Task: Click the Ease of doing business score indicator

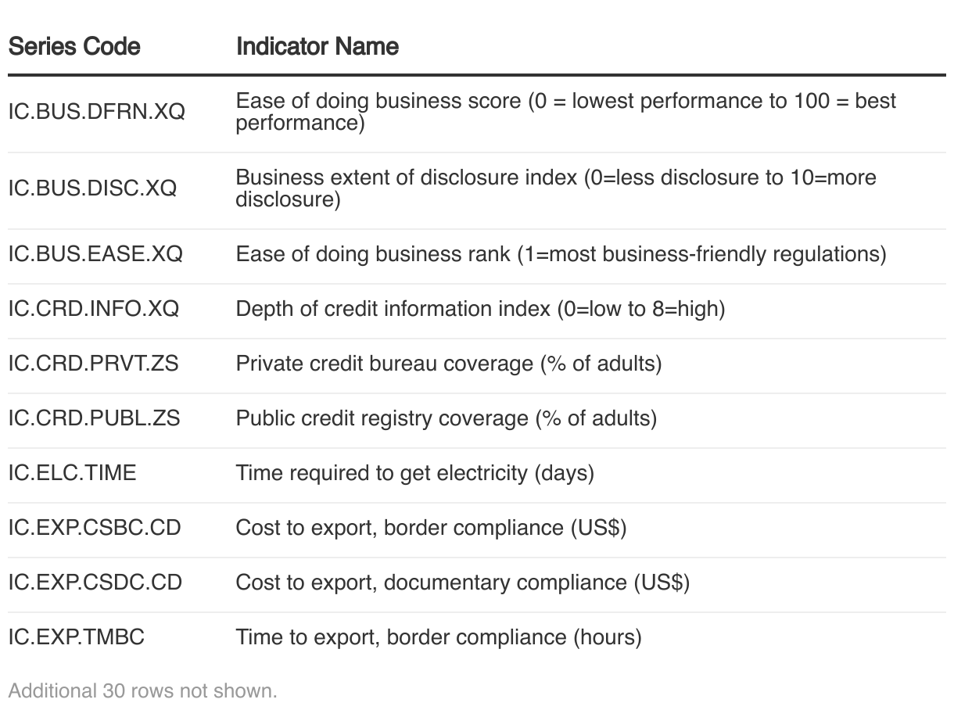Action: click(565, 112)
